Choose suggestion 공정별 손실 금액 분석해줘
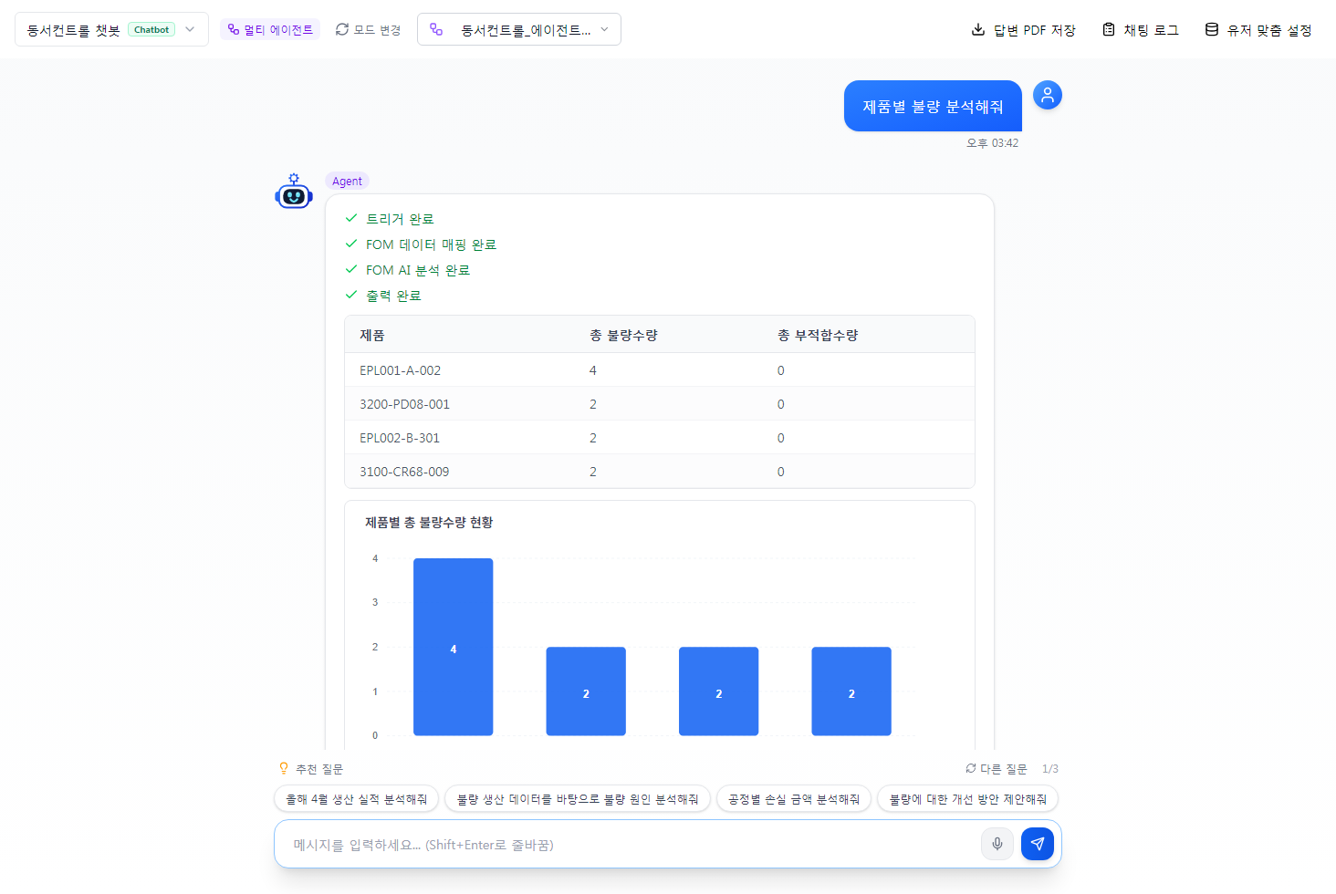Screen dimensions: 1336x894 (794, 799)
